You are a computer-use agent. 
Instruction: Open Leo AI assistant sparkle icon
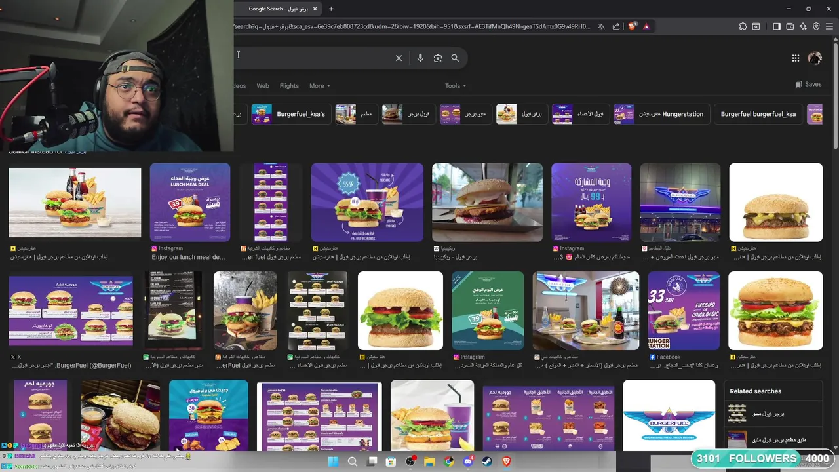803,26
